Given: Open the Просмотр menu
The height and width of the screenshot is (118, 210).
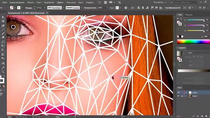Looking at the screenshot, I should (71, 2).
